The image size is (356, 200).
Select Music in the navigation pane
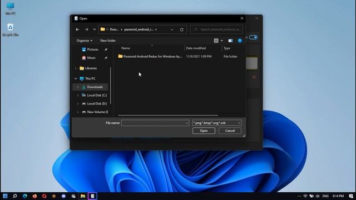coord(91,58)
